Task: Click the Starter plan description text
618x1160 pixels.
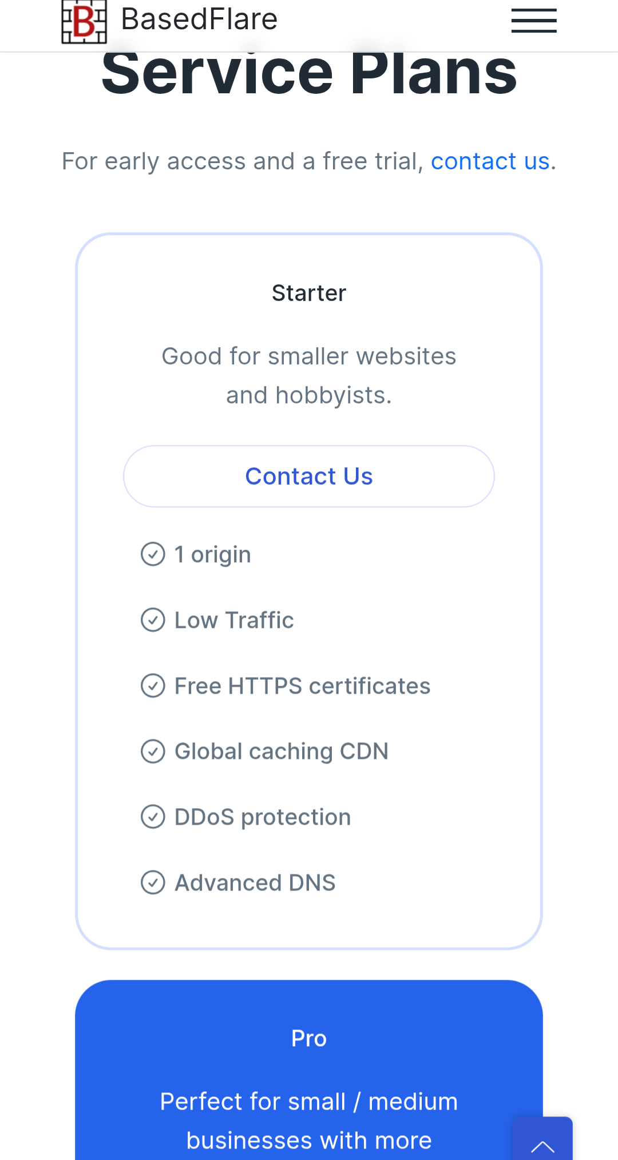Action: [x=309, y=375]
